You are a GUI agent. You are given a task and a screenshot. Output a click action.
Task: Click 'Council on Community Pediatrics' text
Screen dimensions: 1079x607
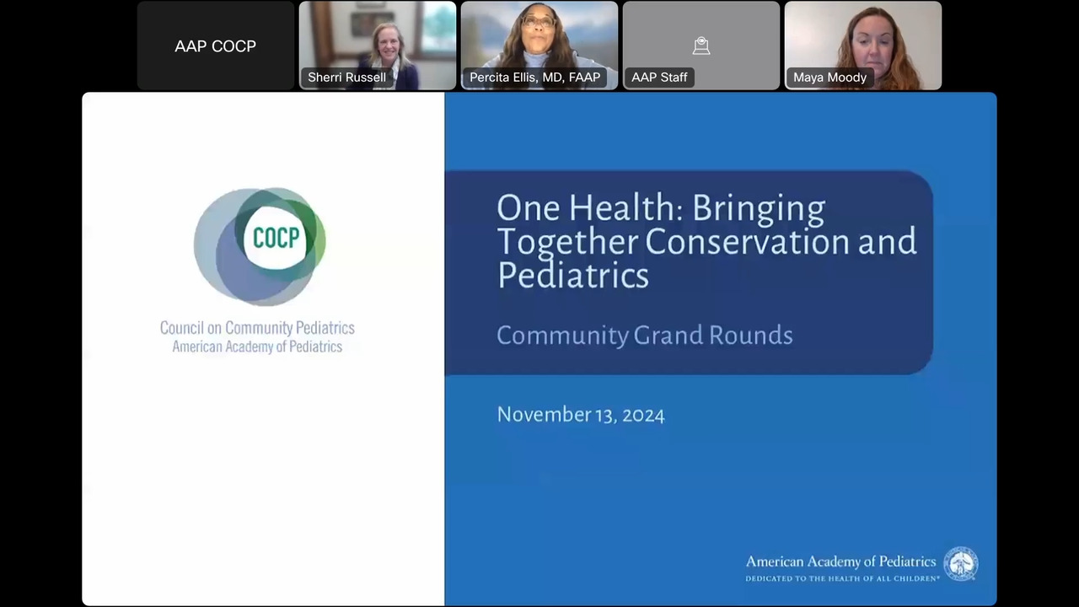click(257, 328)
